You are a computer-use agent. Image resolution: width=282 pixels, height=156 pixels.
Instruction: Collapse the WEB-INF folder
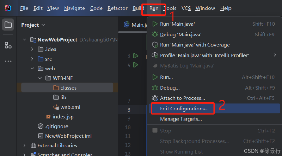[x=40, y=78]
